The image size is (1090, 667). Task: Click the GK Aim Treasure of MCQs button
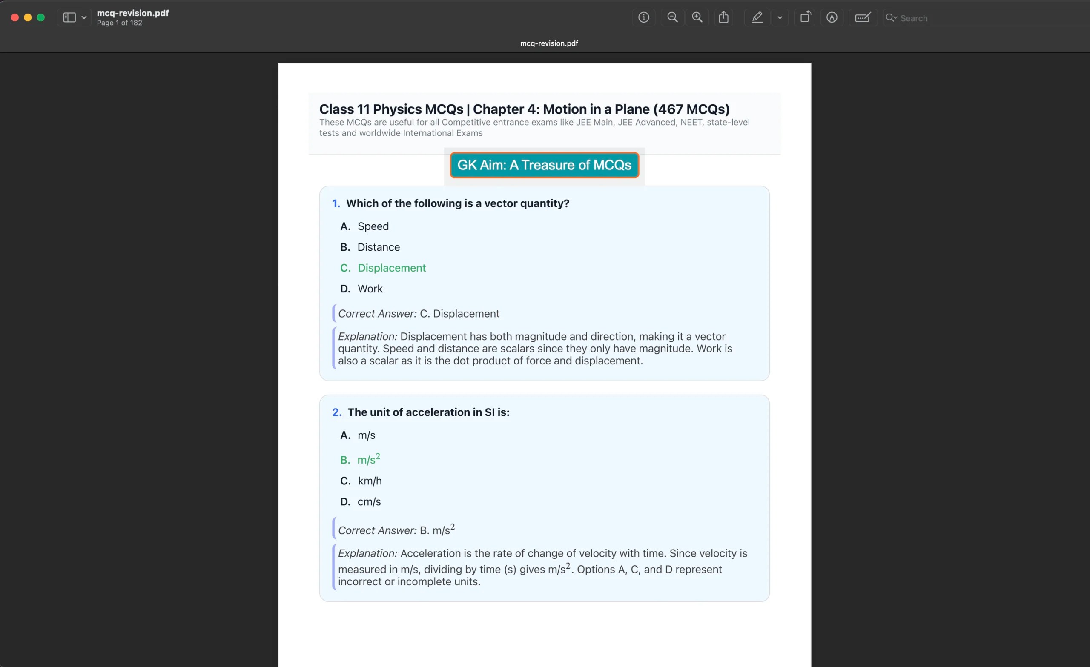(x=544, y=165)
